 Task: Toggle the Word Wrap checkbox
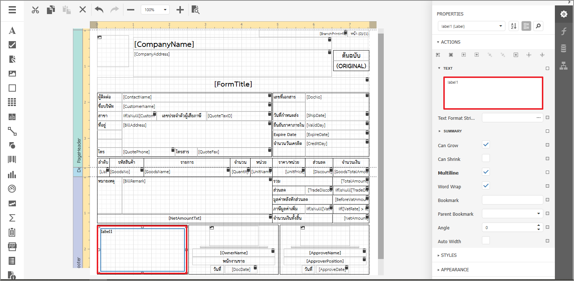(486, 186)
